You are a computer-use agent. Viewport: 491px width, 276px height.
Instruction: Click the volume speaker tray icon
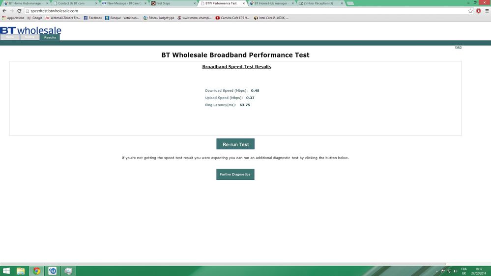(x=455, y=271)
